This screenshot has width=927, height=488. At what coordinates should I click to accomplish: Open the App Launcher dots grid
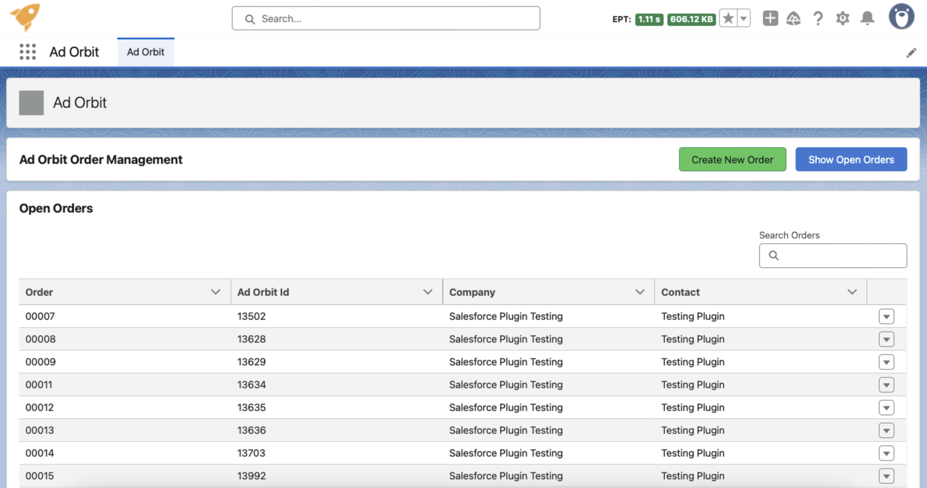28,52
